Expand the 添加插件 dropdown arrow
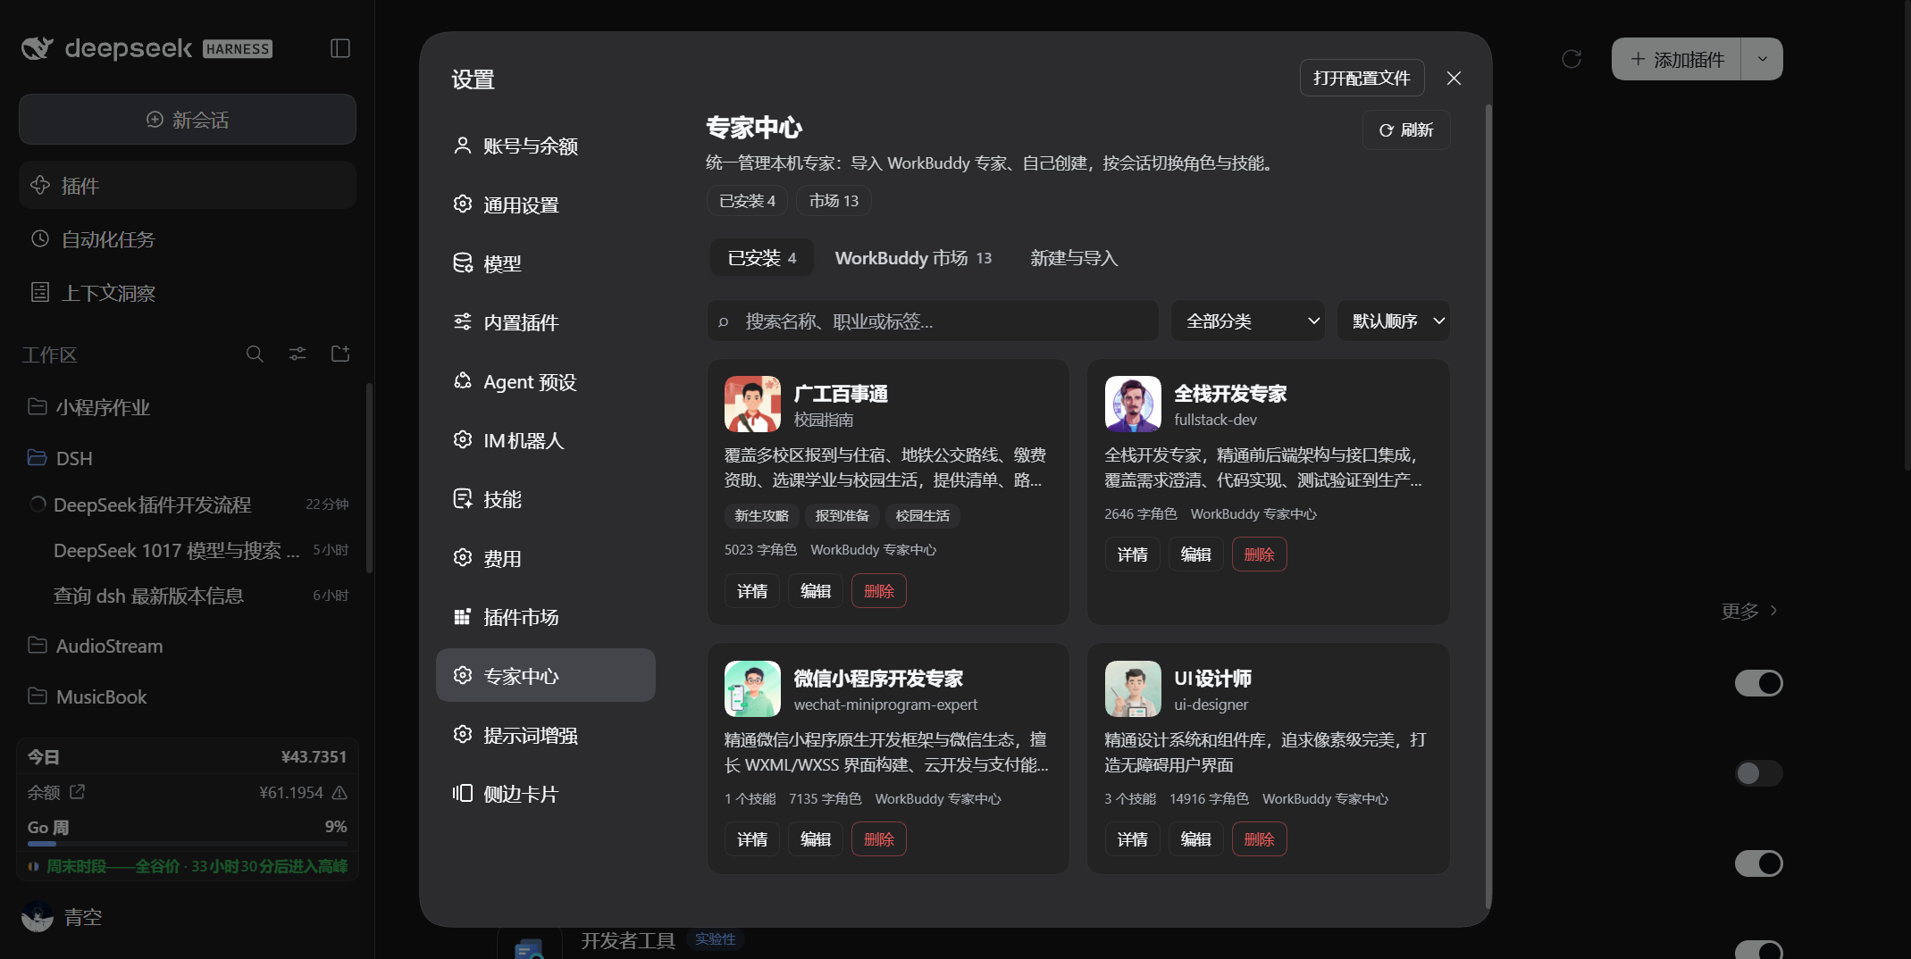1911x959 pixels. (1762, 59)
